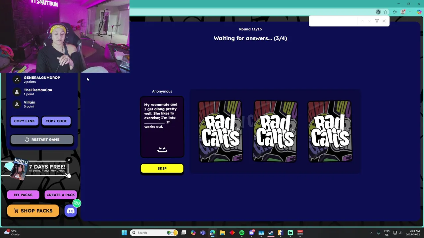
Task: Close the find-on-page bar
Action: coord(384,21)
